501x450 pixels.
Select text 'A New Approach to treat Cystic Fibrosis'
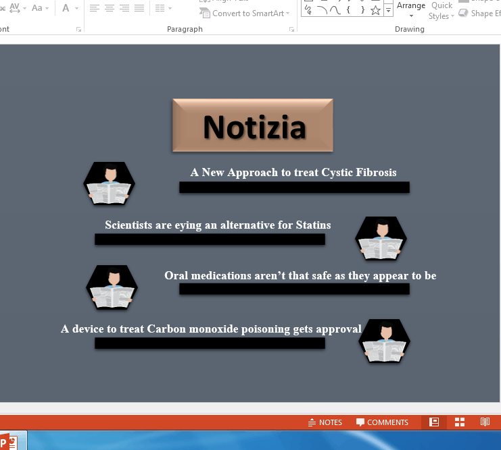293,173
